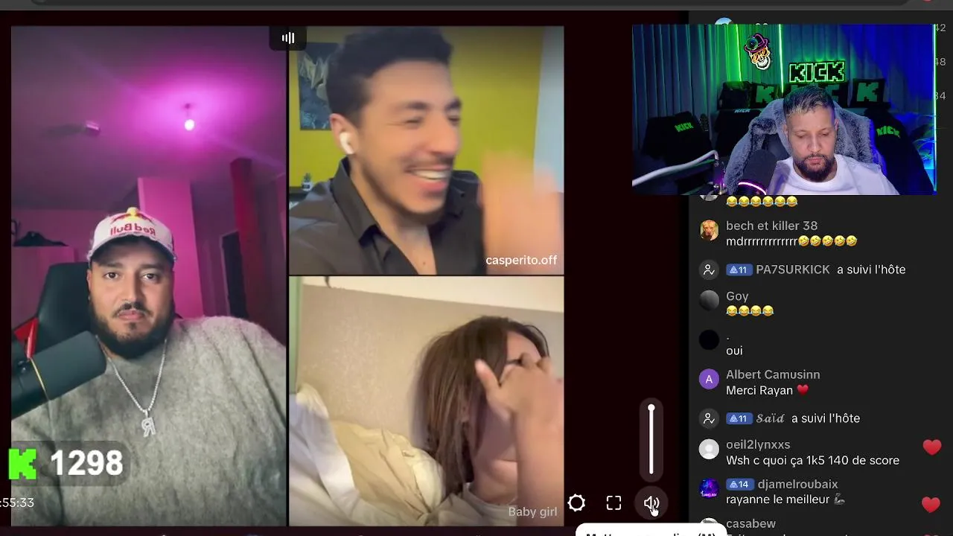This screenshot has height=536, width=953.
Task: Click the message 'rayanne le meilleur'
Action: click(x=785, y=500)
